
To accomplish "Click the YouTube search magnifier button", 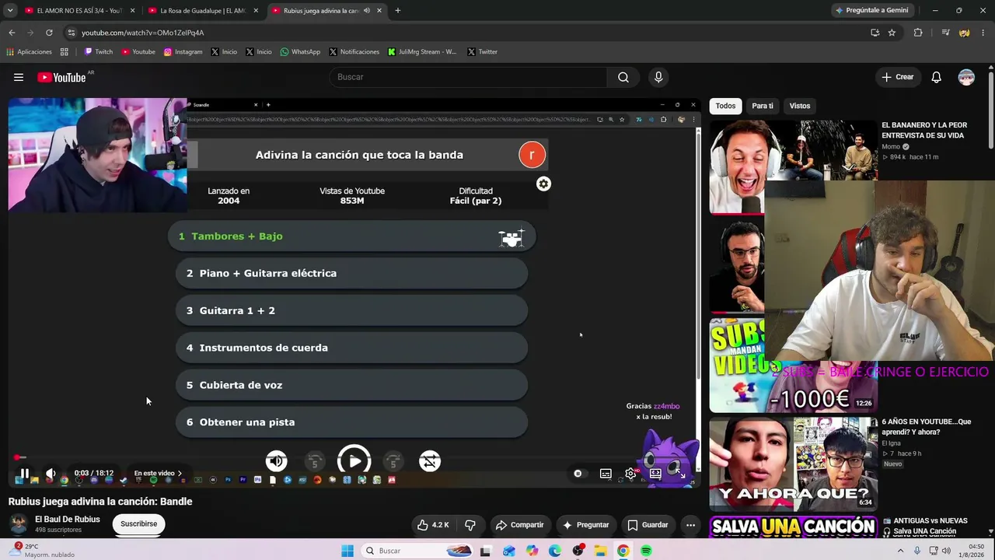I will pos(623,77).
